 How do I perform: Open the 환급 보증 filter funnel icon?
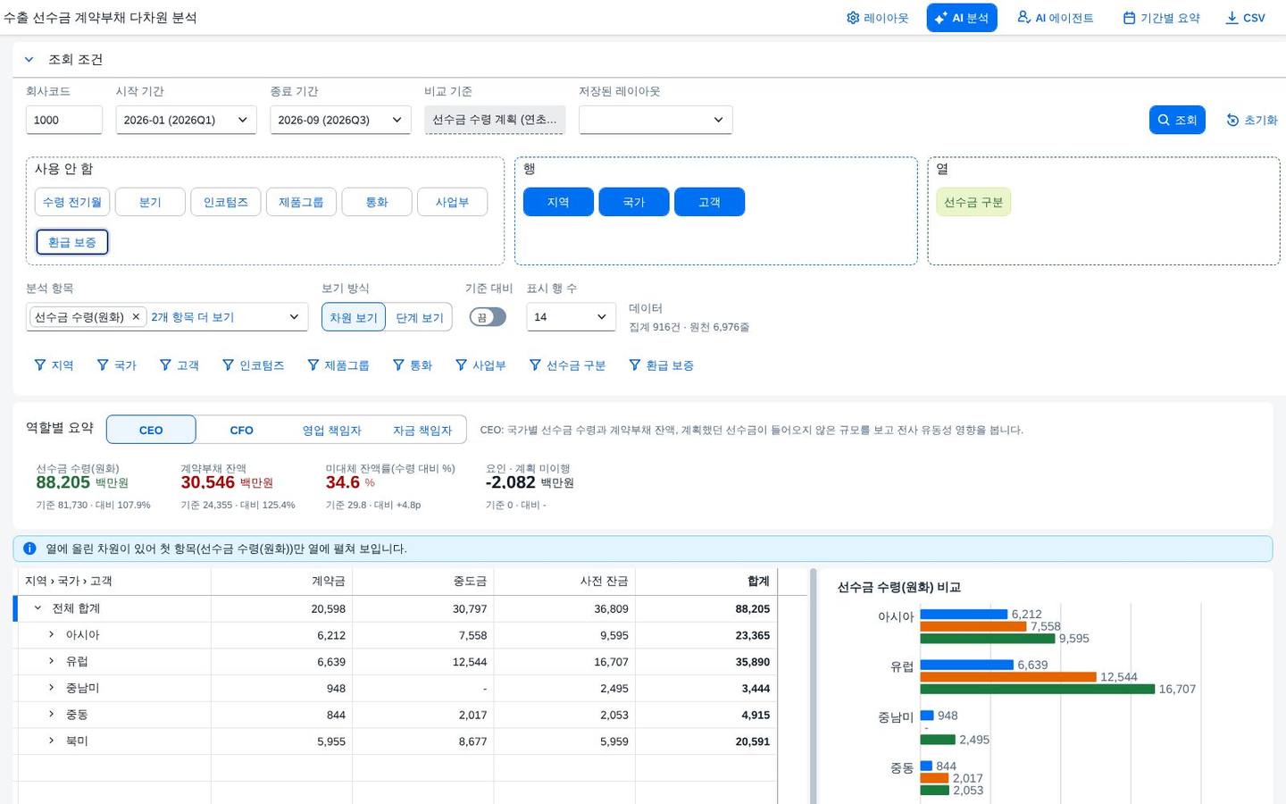pos(635,364)
